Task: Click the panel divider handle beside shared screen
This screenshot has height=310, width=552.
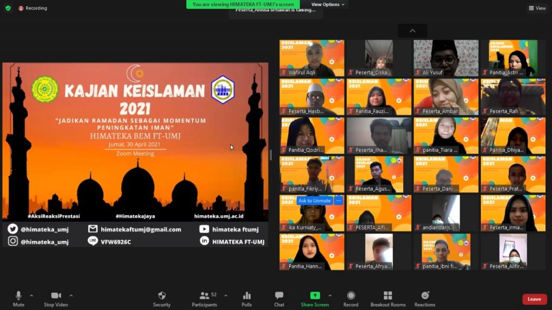Action: point(271,155)
